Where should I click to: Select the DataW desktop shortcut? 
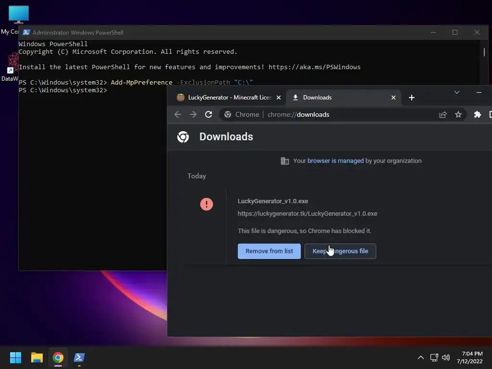pos(10,66)
